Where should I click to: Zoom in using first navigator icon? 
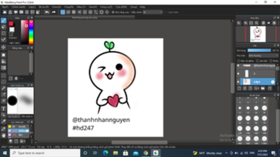pos(239,23)
